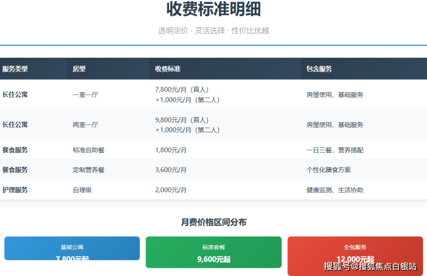
Task: Click the 收费标准 column header
Action: (x=168, y=69)
